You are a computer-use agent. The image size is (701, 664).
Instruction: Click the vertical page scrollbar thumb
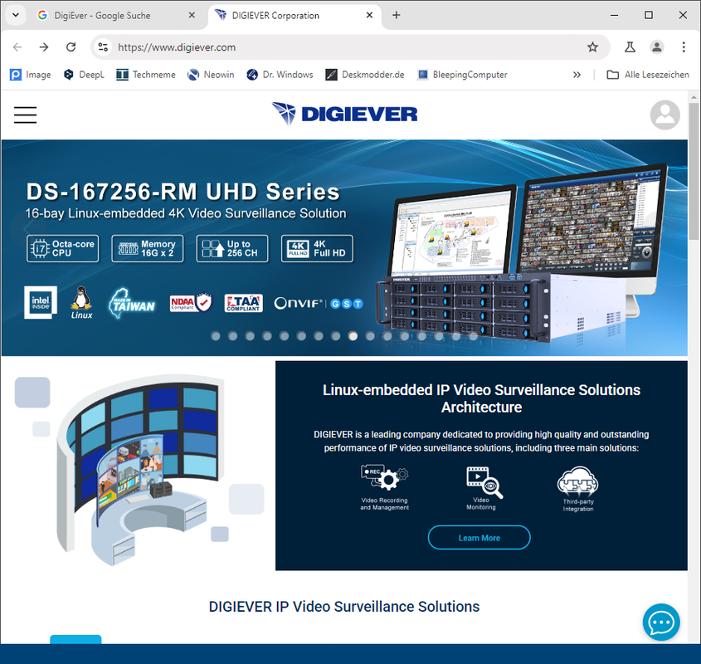[694, 173]
